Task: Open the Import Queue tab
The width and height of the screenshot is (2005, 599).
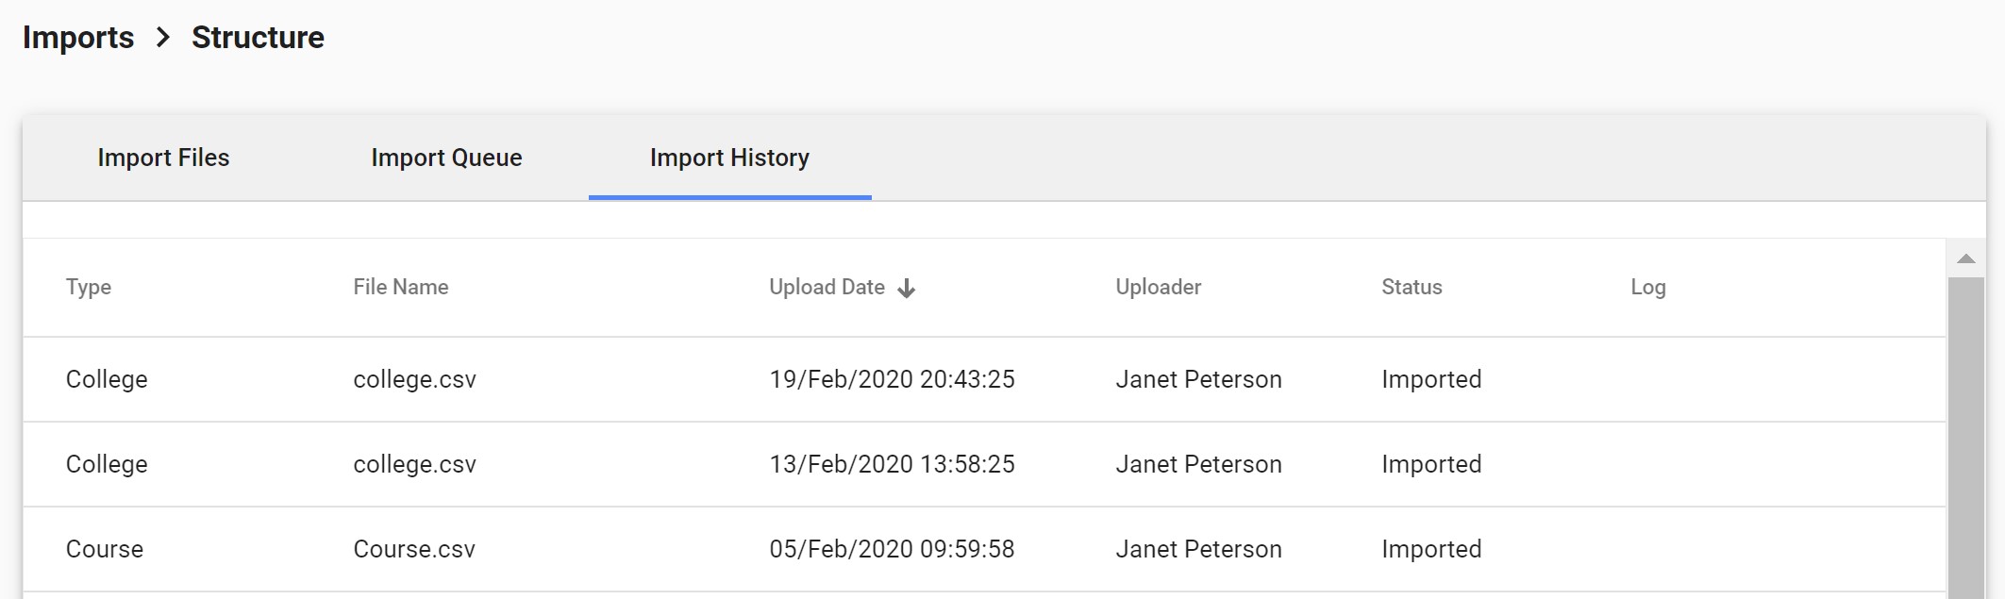Action: point(446,158)
